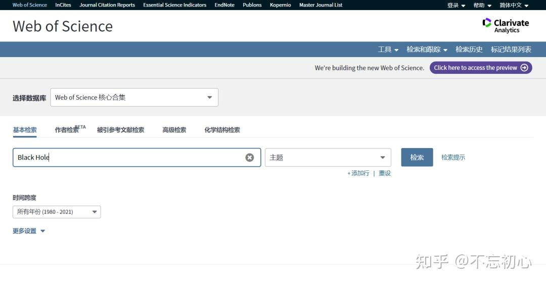This screenshot has width=546, height=284.
Task: Open EndNote link
Action: (x=224, y=5)
